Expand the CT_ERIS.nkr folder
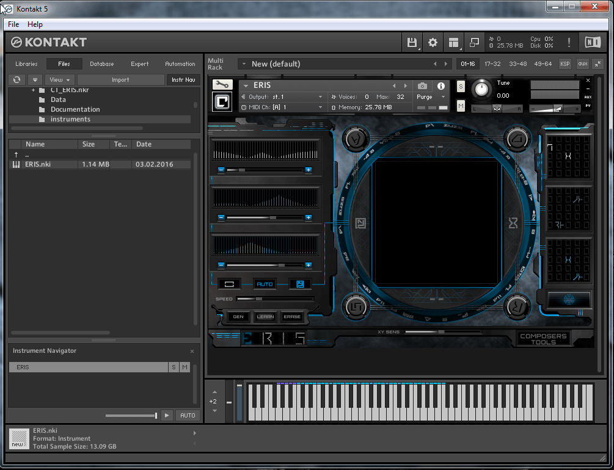 click(33, 90)
